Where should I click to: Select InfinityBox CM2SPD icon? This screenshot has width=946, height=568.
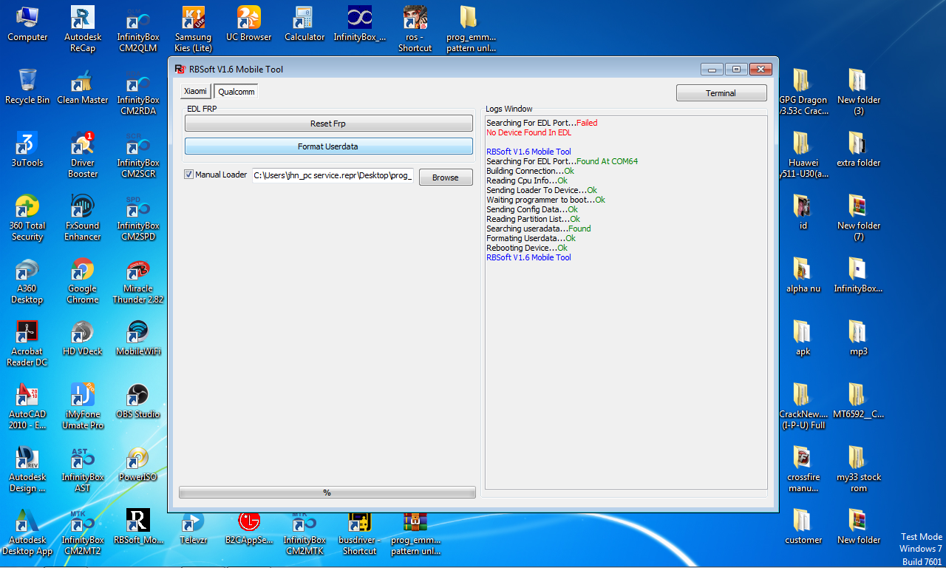tap(138, 218)
